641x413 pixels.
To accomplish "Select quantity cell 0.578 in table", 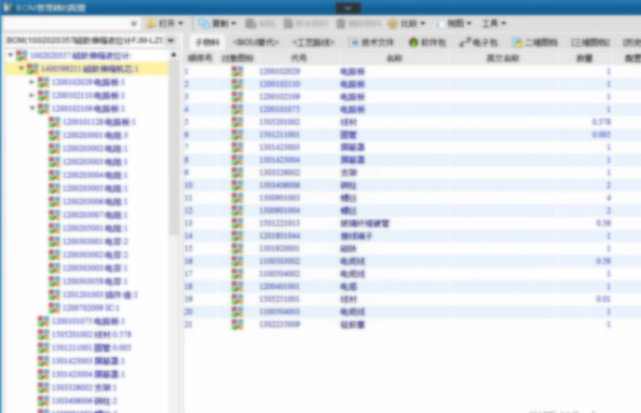I will [x=601, y=122].
